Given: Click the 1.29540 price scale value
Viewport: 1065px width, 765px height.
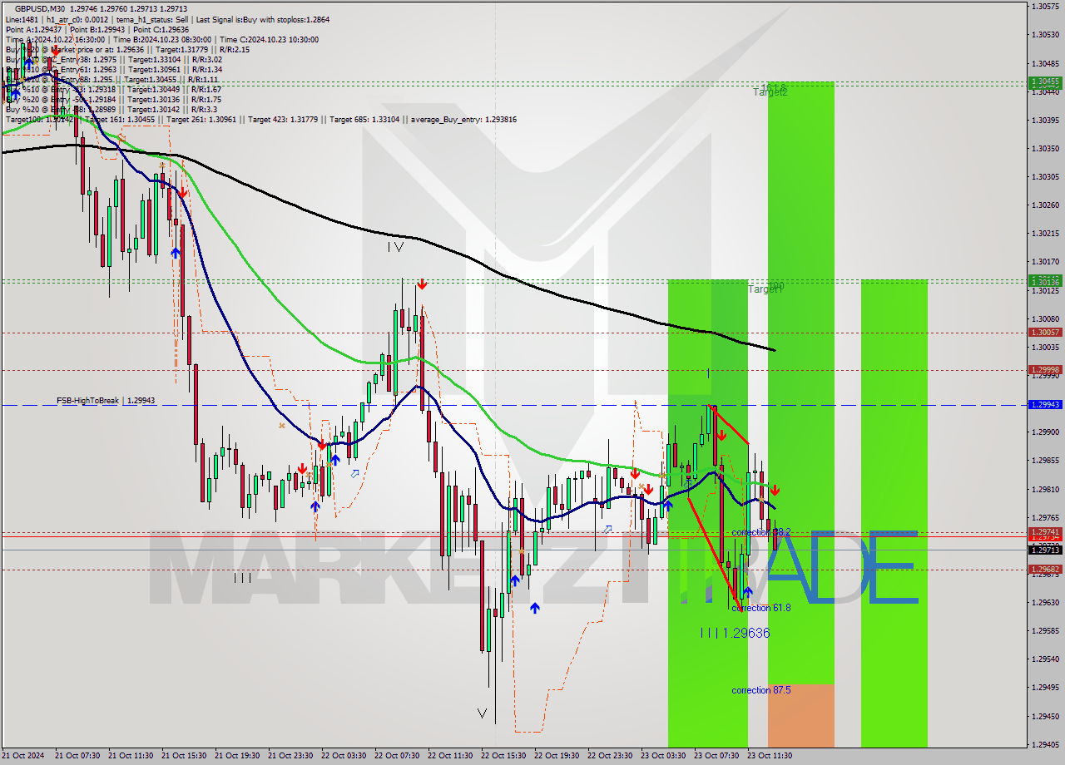Looking at the screenshot, I should [x=1045, y=659].
